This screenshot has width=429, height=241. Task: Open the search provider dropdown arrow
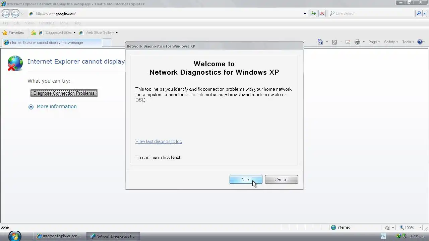pyautogui.click(x=425, y=14)
